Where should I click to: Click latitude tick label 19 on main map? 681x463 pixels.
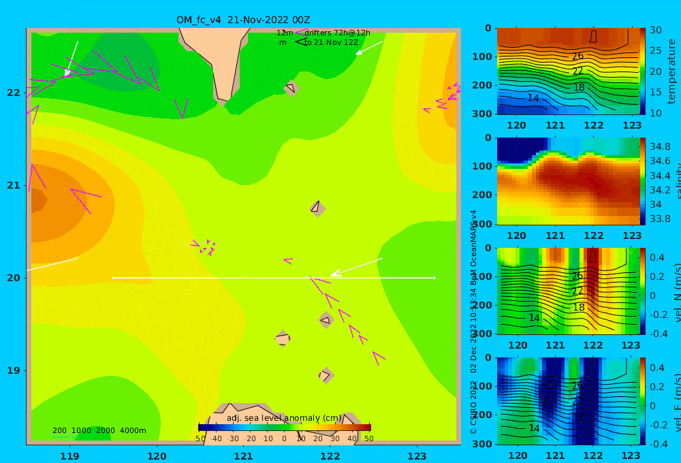coord(14,370)
